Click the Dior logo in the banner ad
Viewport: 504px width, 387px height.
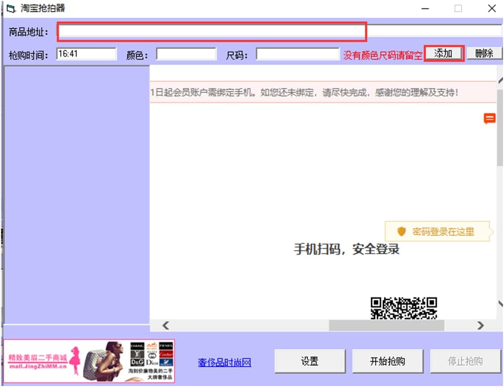point(152,362)
